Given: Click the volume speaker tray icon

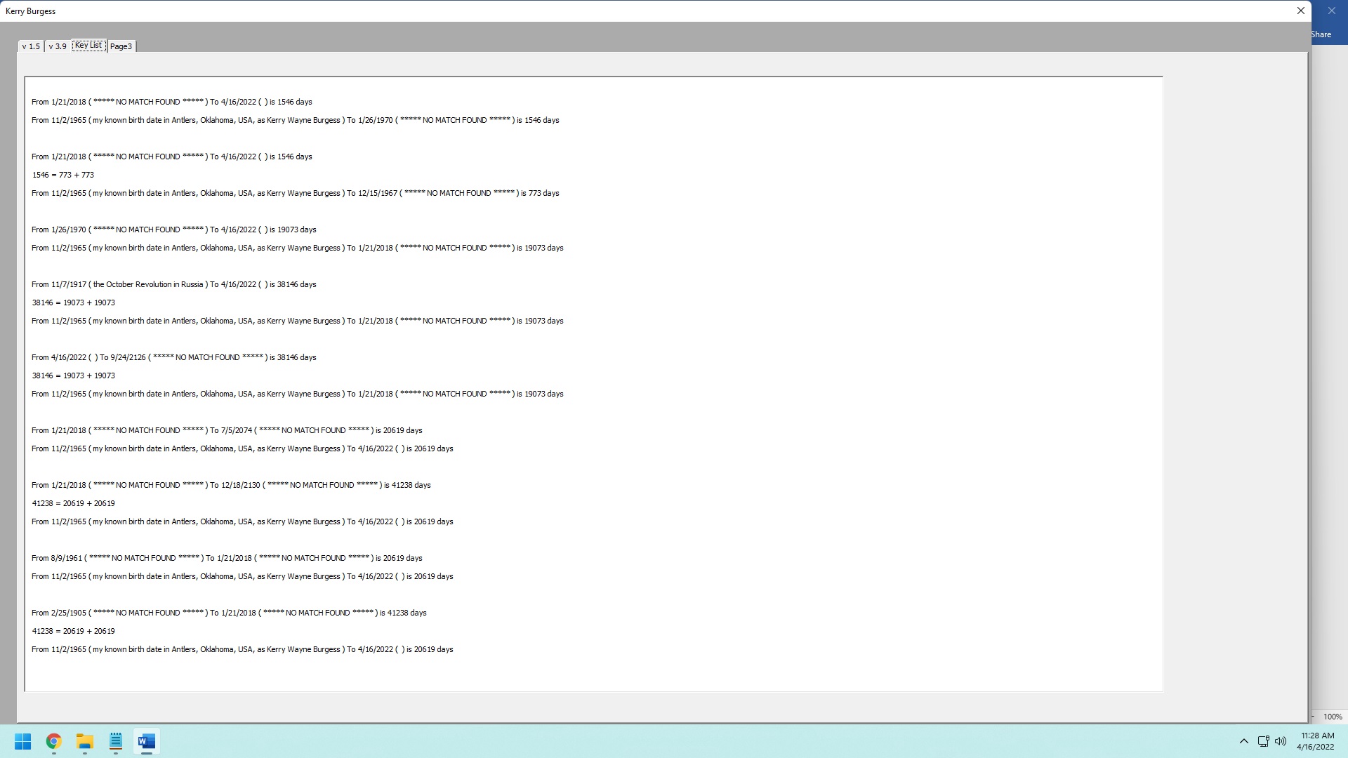Looking at the screenshot, I should pos(1281,741).
